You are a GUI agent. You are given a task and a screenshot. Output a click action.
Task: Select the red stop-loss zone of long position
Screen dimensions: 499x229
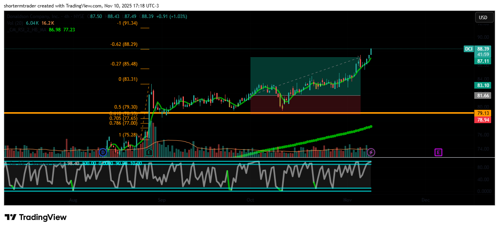pyautogui.click(x=305, y=104)
